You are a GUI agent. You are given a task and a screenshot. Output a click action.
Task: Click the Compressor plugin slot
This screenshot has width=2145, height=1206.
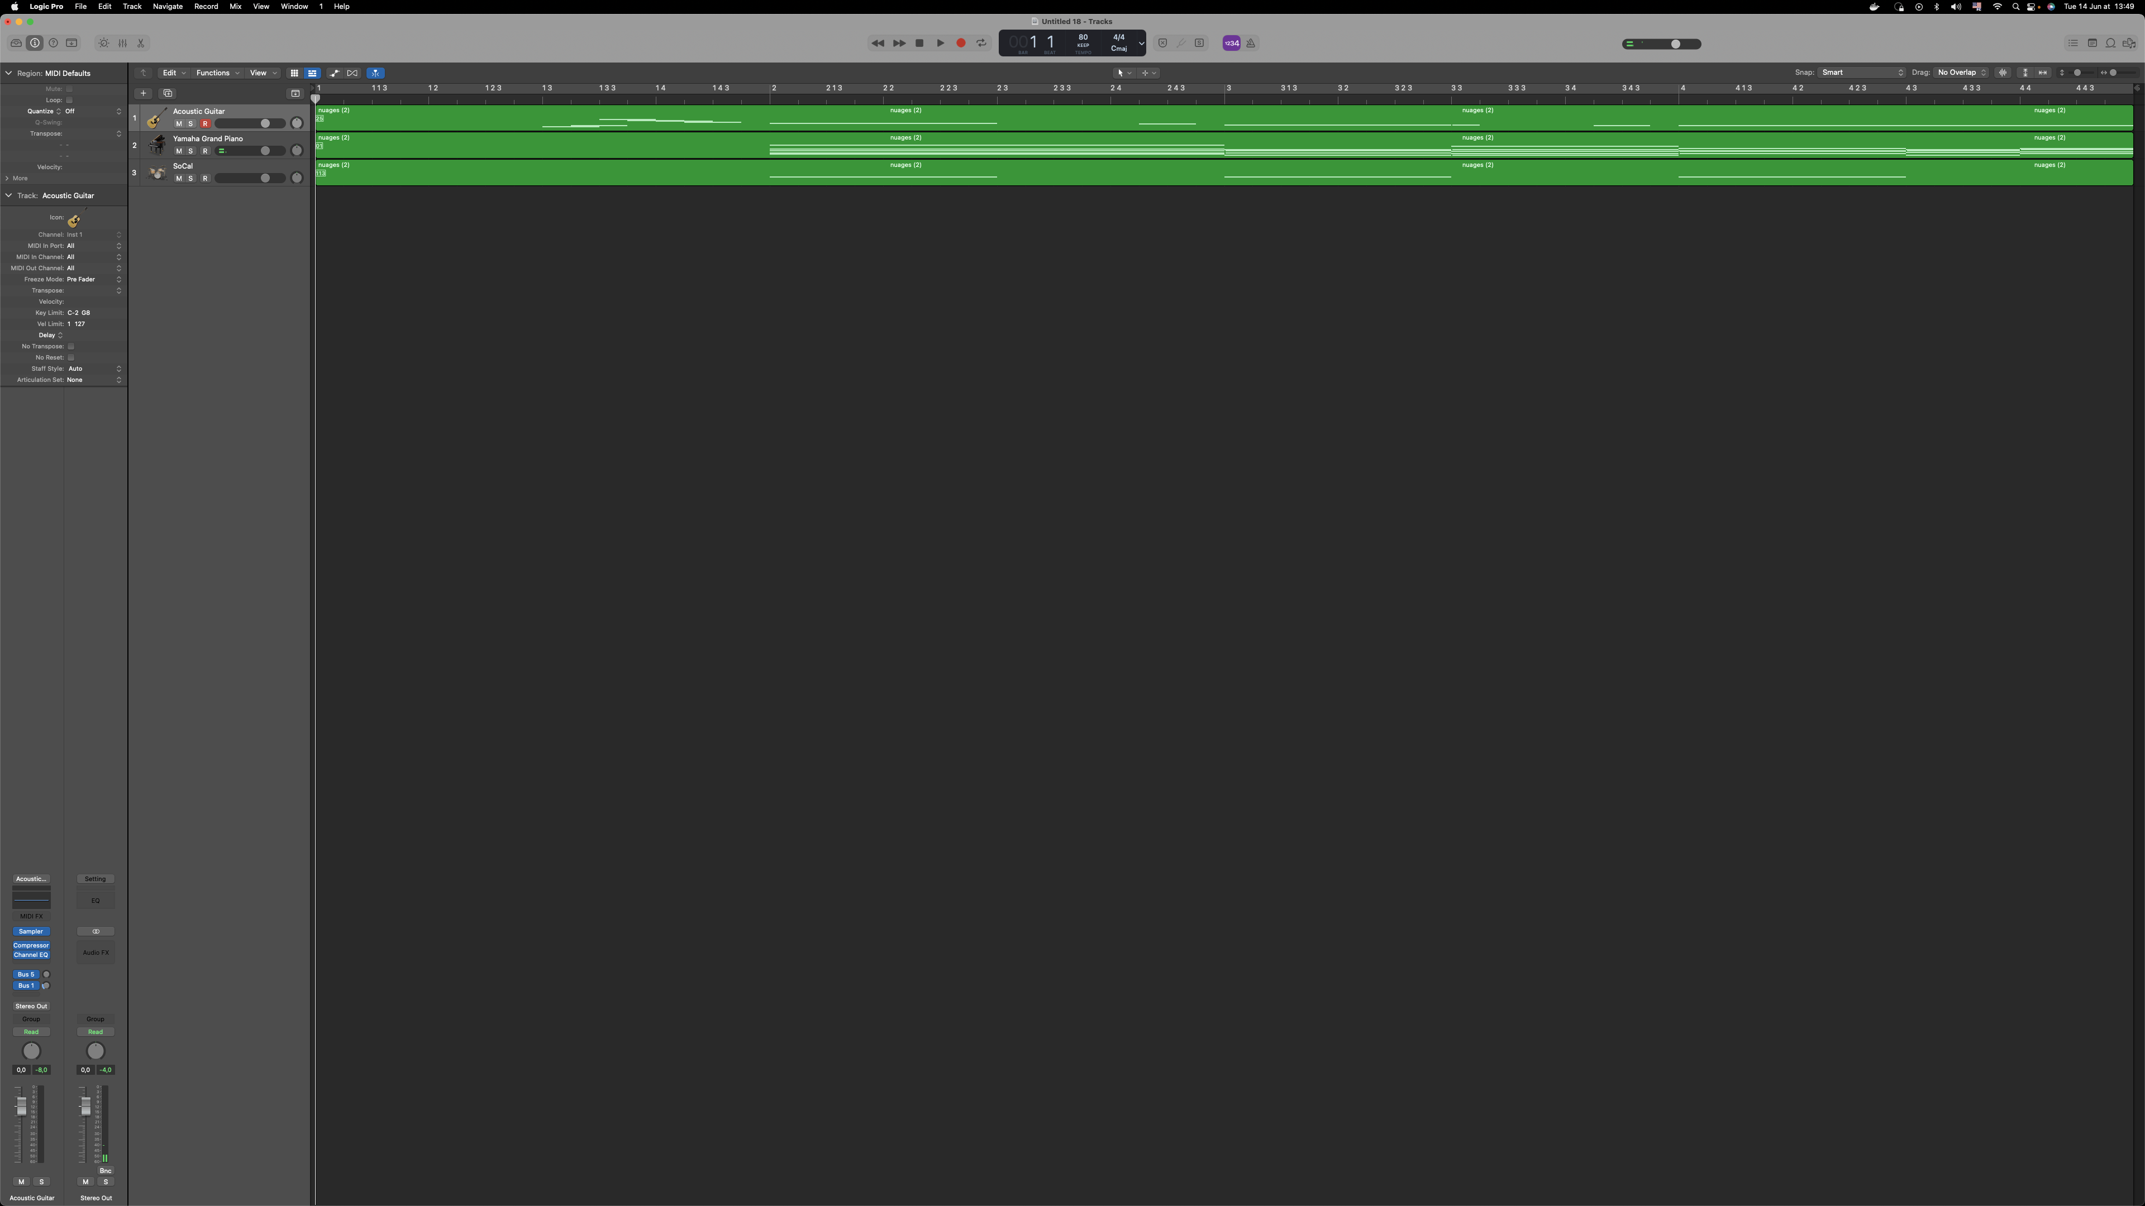(31, 945)
